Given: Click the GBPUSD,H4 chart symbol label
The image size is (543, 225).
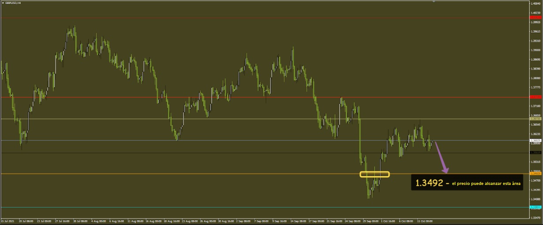Looking at the screenshot, I should coord(13,3).
